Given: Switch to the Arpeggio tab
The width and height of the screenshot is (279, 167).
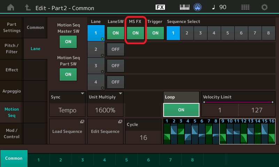Looking at the screenshot, I should 12,91.
